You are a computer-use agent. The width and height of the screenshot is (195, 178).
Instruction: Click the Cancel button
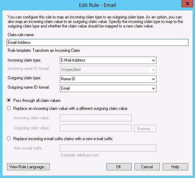tap(147, 167)
